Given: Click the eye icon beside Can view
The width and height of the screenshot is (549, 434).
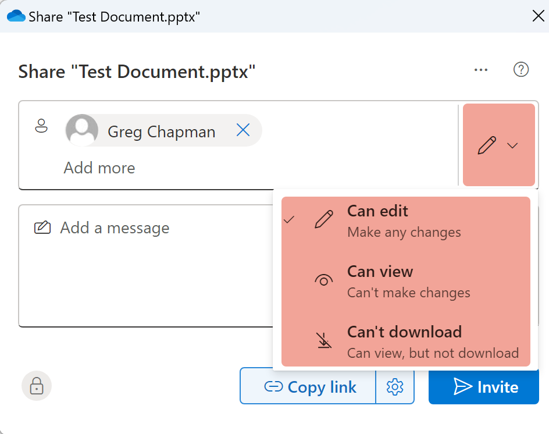Looking at the screenshot, I should (x=324, y=280).
